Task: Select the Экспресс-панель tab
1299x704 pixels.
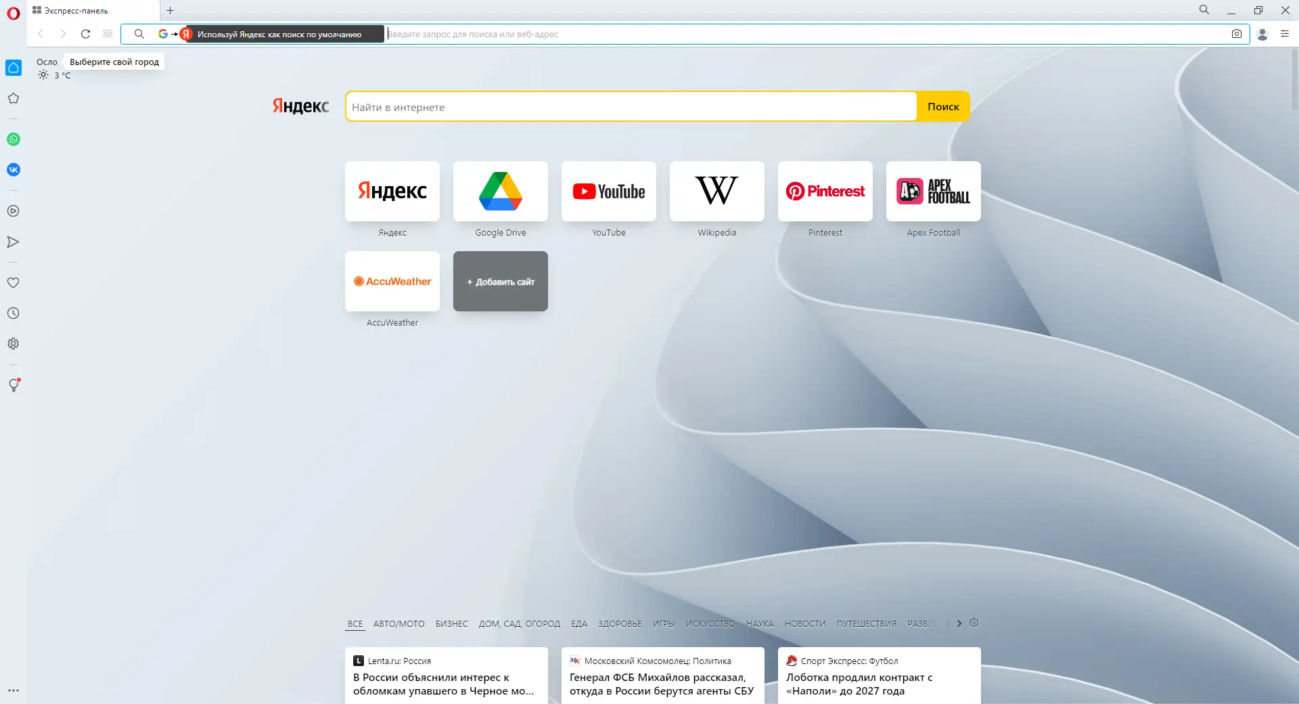Action: tap(93, 11)
